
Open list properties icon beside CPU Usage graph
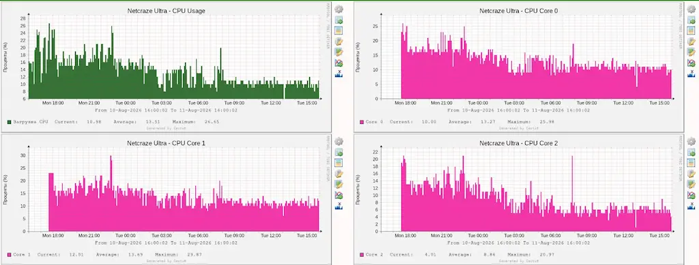339,31
